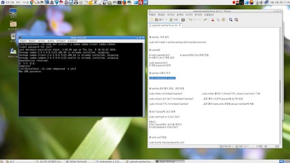This screenshot has height=163, width=290.
Task: Open Find and Replace in Pluma
Action: pyautogui.click(x=237, y=20)
